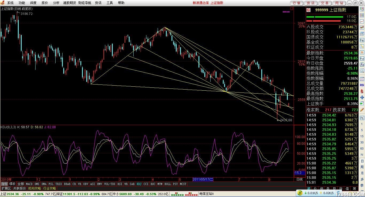
Task: Switch to 15-minute period in sidebar
Action: (x=362, y=136)
